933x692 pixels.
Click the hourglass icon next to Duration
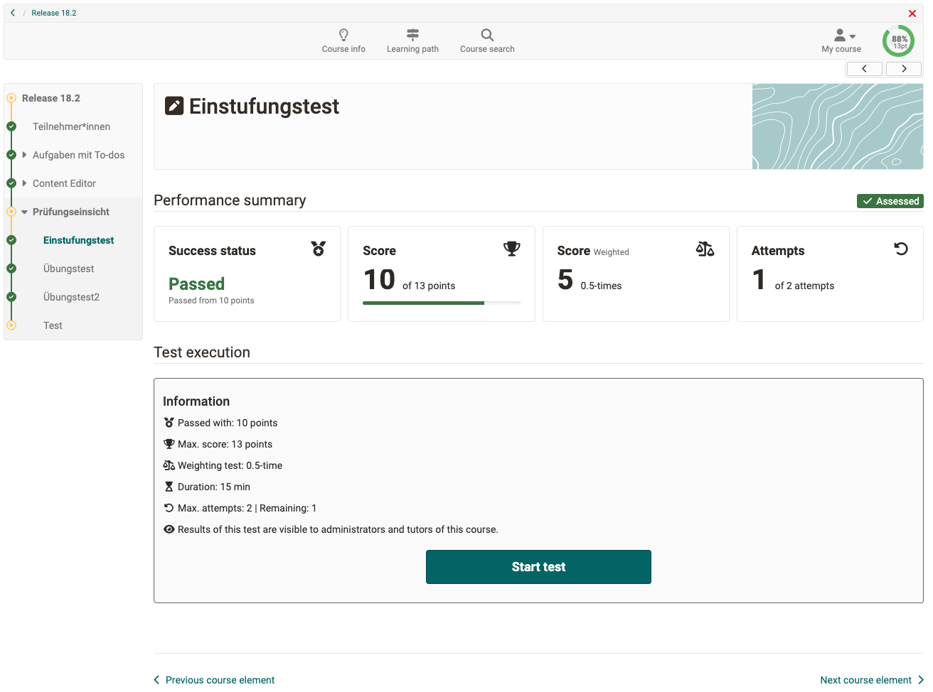click(x=170, y=487)
